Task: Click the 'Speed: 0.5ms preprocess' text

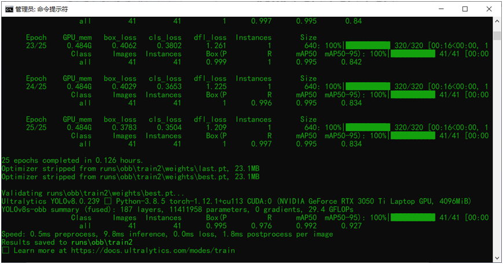Action: (x=50, y=234)
